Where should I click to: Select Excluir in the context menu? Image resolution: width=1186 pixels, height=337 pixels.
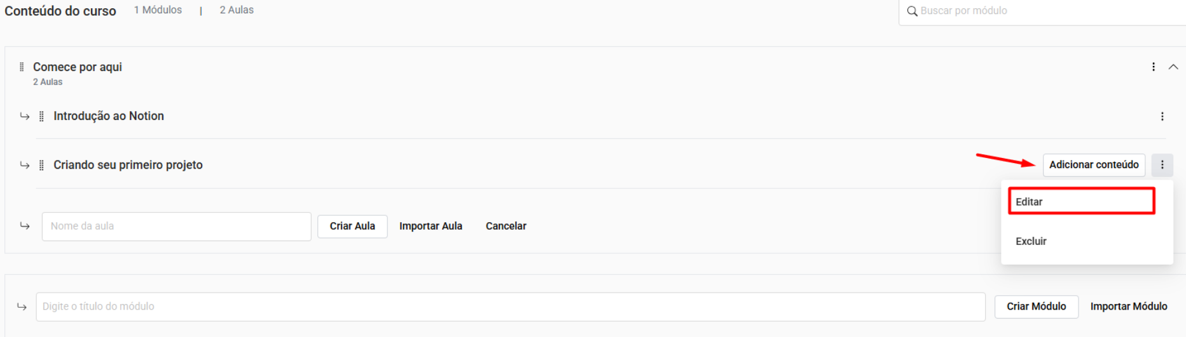point(1031,241)
